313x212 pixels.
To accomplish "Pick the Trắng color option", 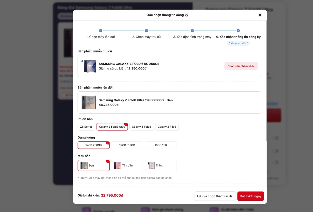I will pyautogui.click(x=161, y=166).
